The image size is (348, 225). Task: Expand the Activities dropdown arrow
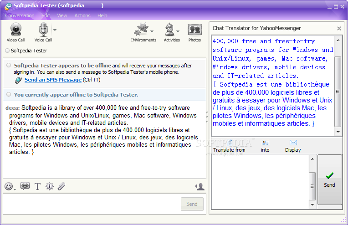pyautogui.click(x=178, y=31)
